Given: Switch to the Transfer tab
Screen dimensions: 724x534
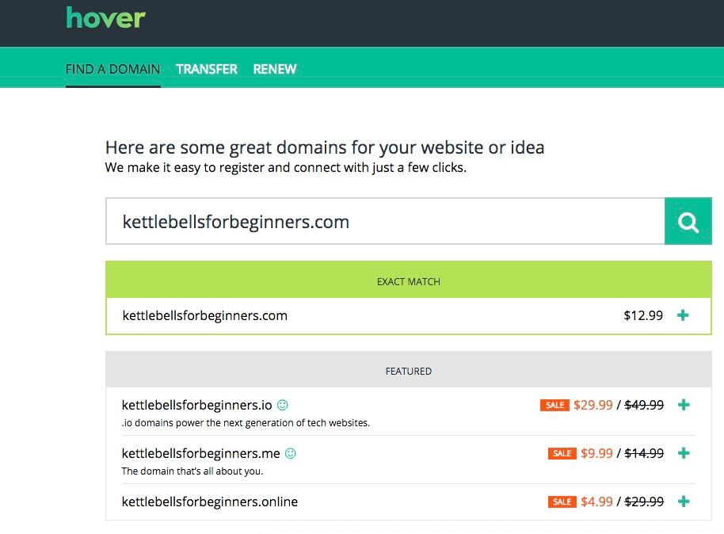Looking at the screenshot, I should tap(207, 69).
